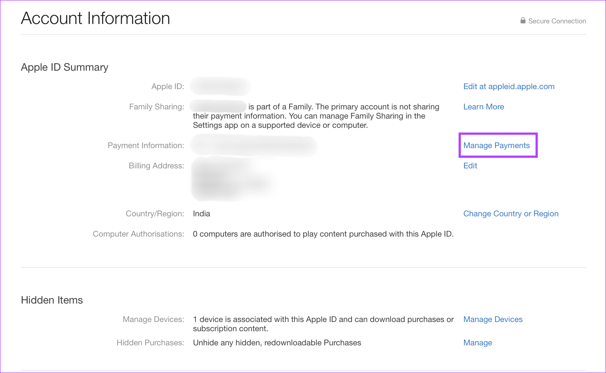Open the Manage Payments link
The image size is (606, 373).
tap(497, 145)
